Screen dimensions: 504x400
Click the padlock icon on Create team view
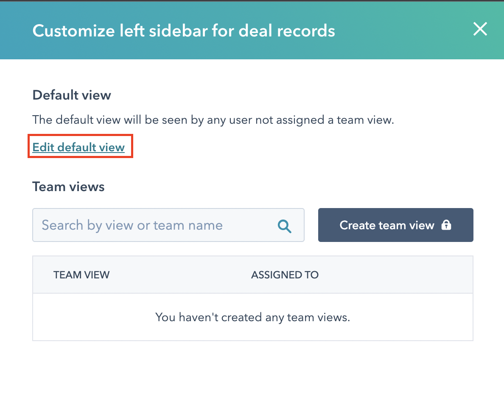446,225
